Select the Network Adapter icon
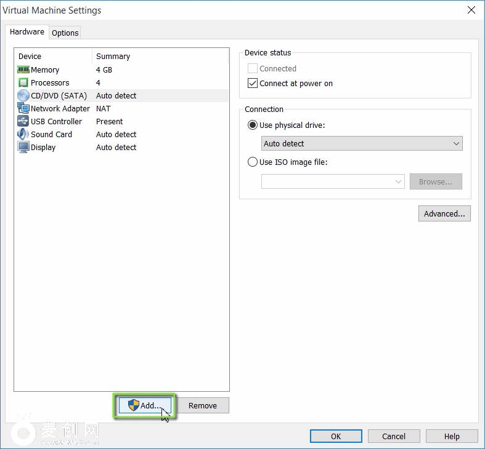Screen dimensions: 485x449 click(x=23, y=109)
